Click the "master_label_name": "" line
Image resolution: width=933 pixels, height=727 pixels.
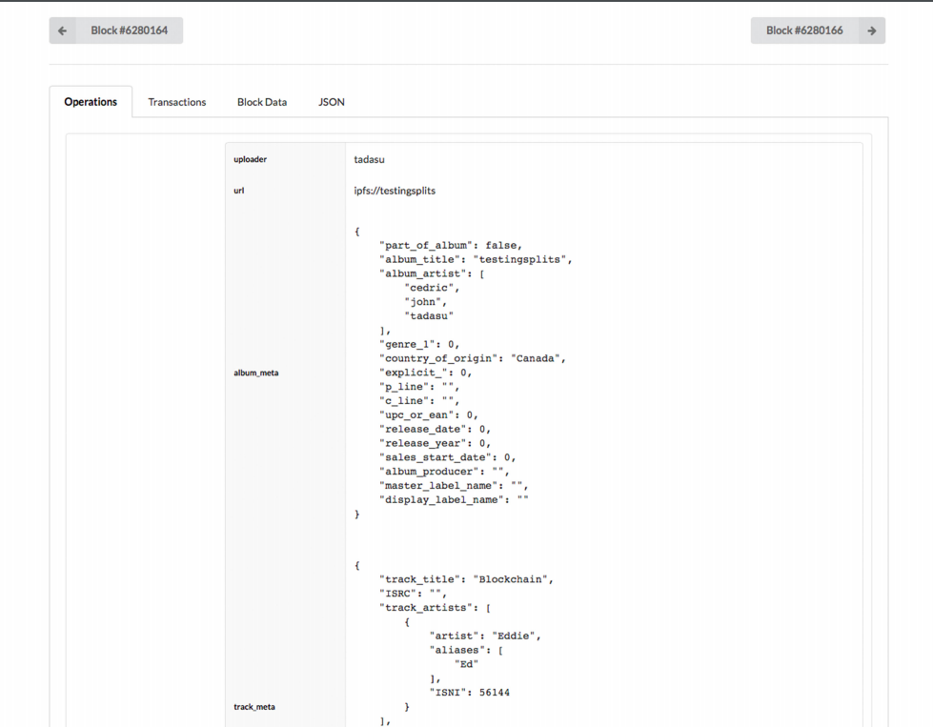point(454,486)
